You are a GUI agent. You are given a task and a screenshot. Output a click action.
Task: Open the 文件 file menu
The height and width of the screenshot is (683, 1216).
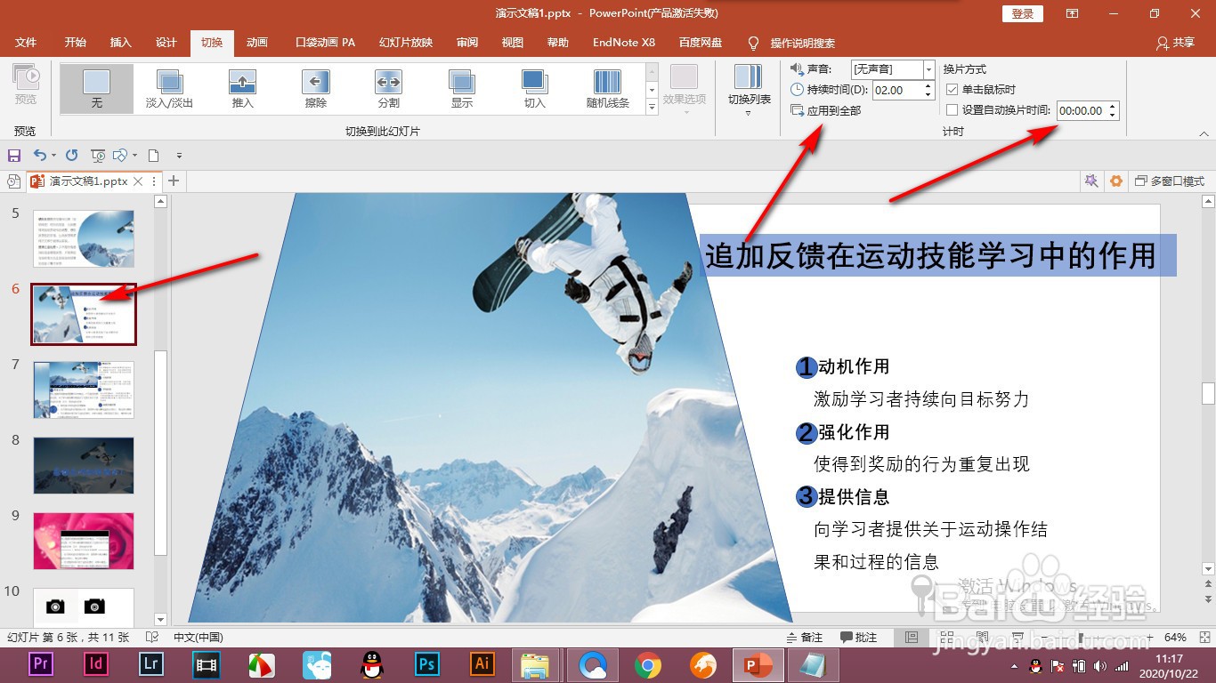tap(26, 43)
